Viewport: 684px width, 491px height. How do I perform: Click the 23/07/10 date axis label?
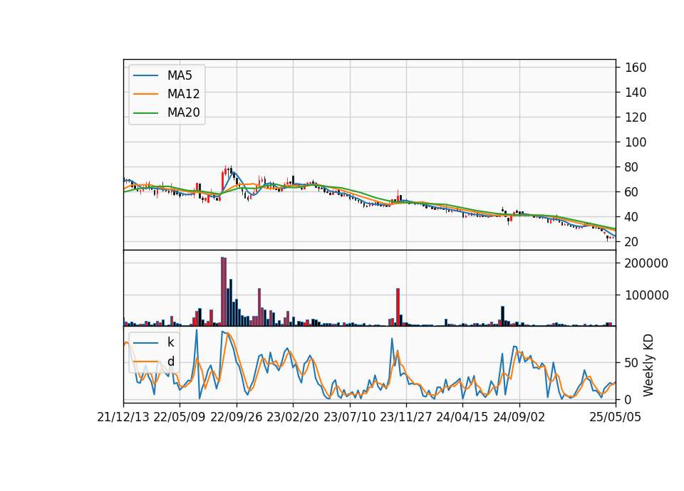tap(349, 417)
